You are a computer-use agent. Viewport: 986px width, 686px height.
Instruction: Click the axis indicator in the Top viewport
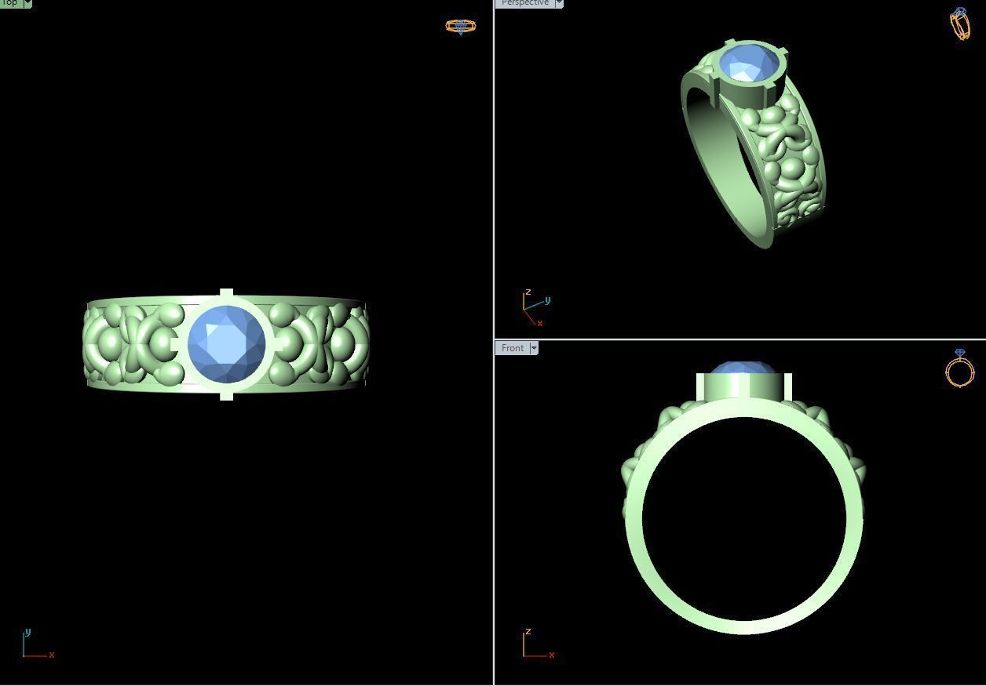click(38, 644)
